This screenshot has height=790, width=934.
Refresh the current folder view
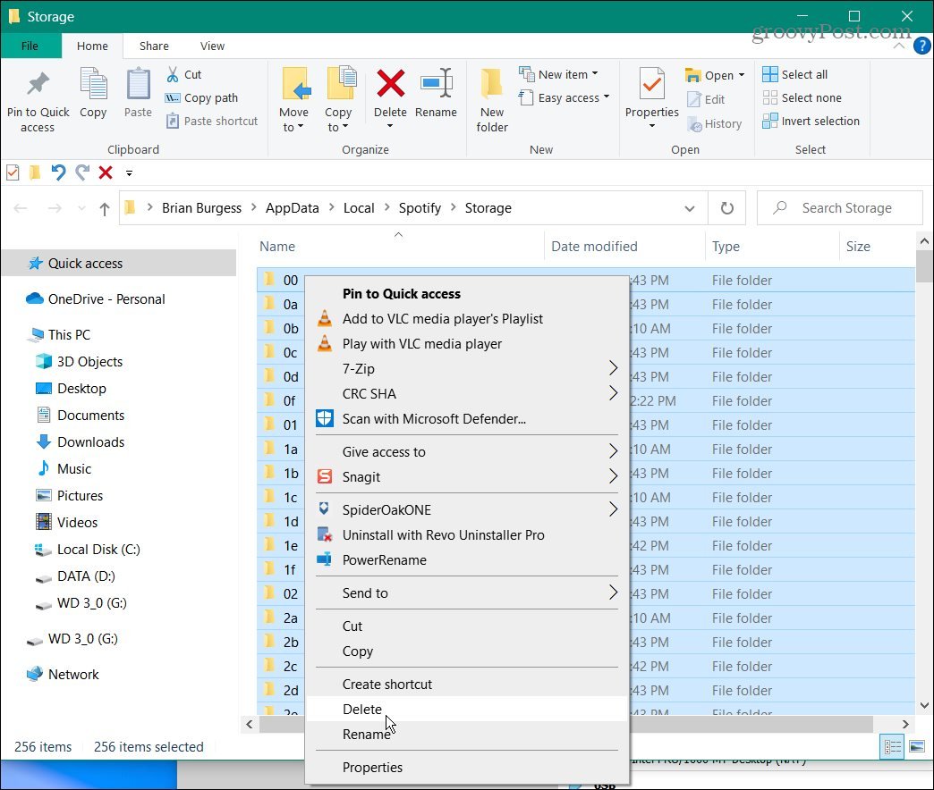point(727,208)
